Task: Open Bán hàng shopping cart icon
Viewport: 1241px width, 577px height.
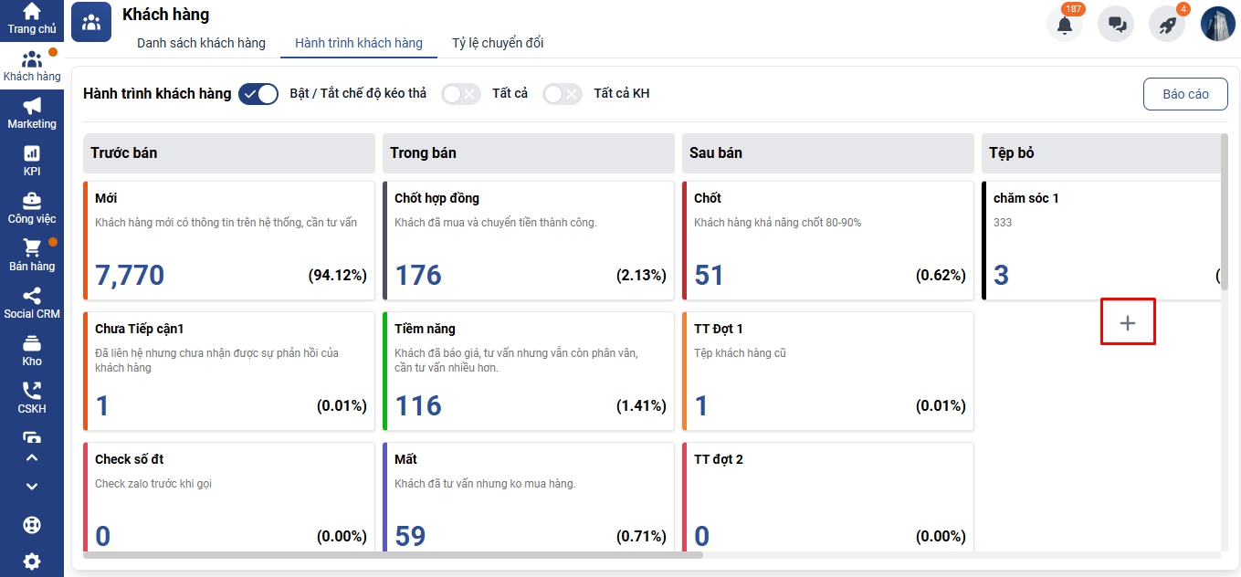Action: tap(32, 248)
